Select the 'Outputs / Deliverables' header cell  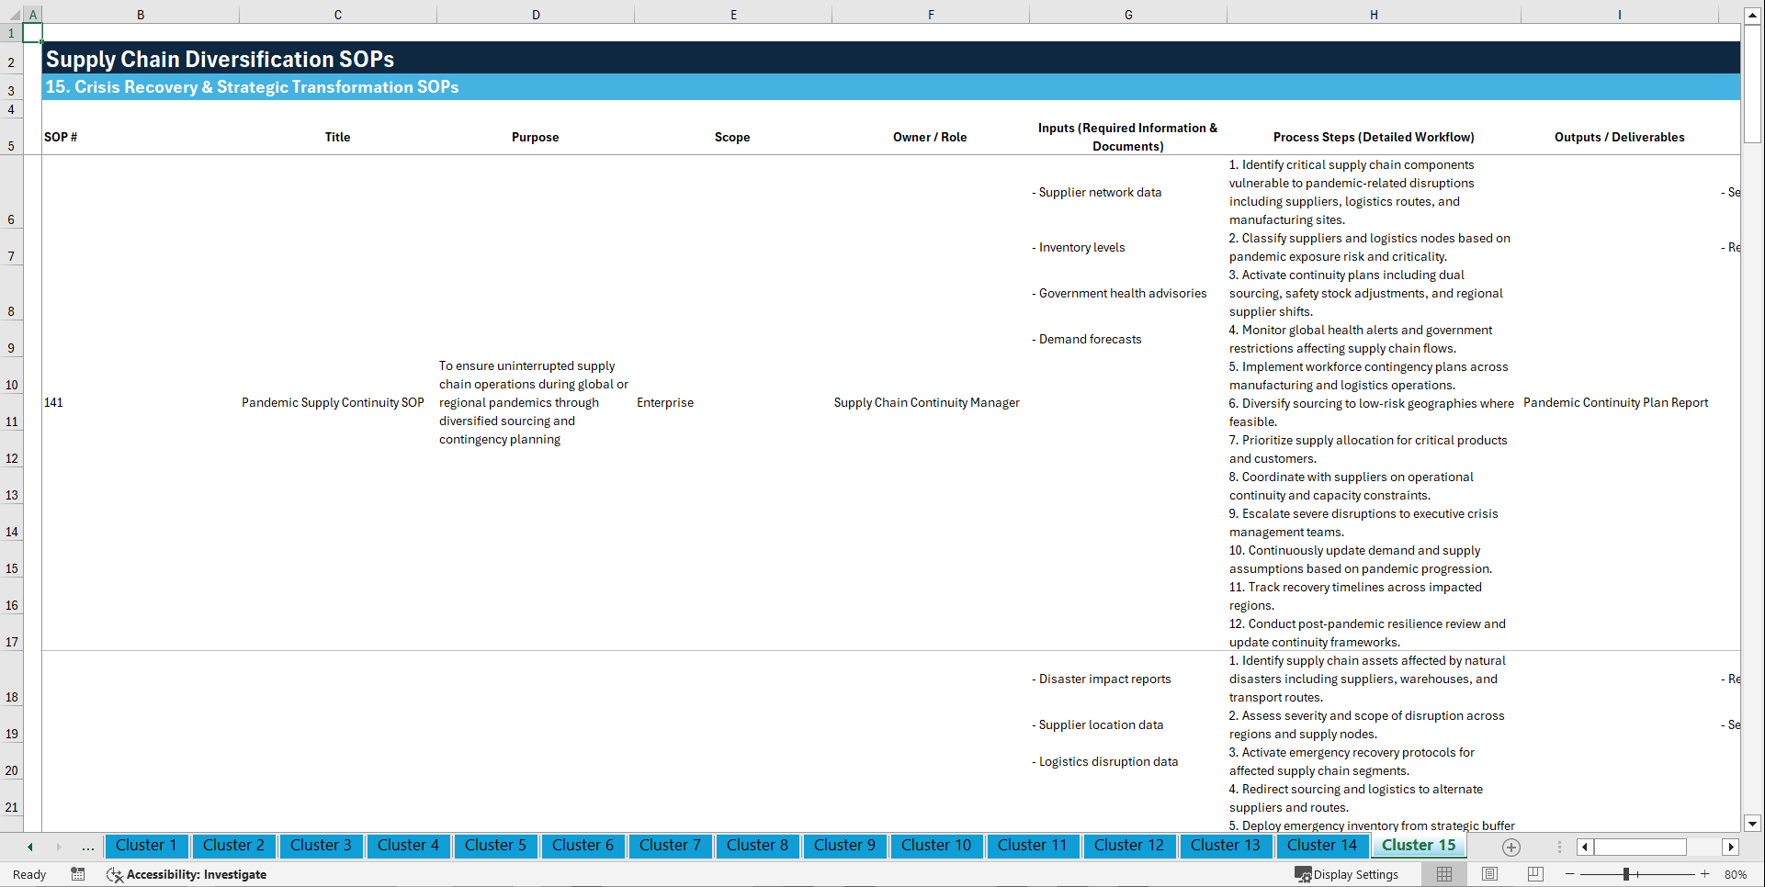click(1620, 137)
